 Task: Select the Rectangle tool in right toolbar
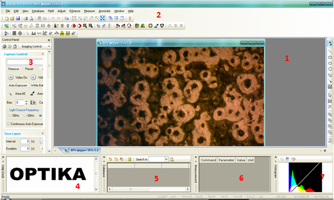point(330,57)
